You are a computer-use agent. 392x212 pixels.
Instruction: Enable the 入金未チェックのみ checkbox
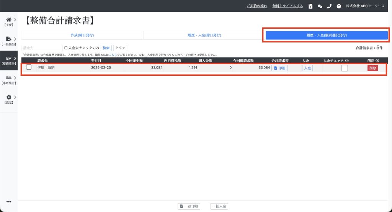coord(66,48)
